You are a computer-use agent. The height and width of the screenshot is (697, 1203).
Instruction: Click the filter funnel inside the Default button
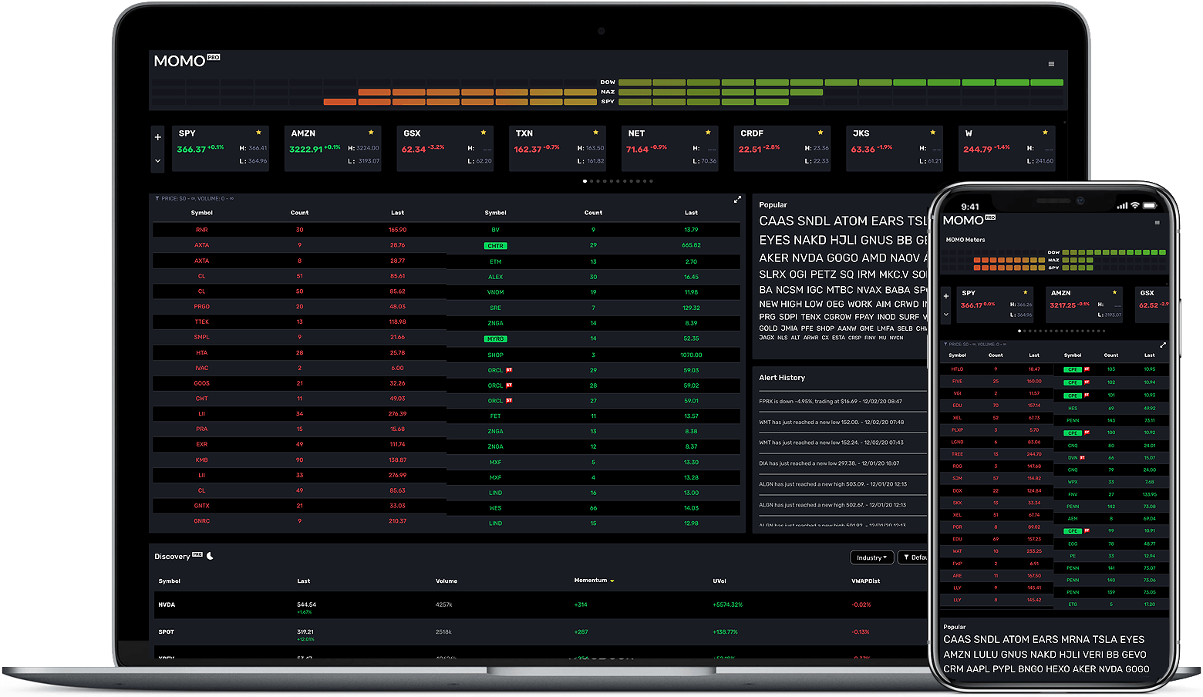pyautogui.click(x=908, y=557)
